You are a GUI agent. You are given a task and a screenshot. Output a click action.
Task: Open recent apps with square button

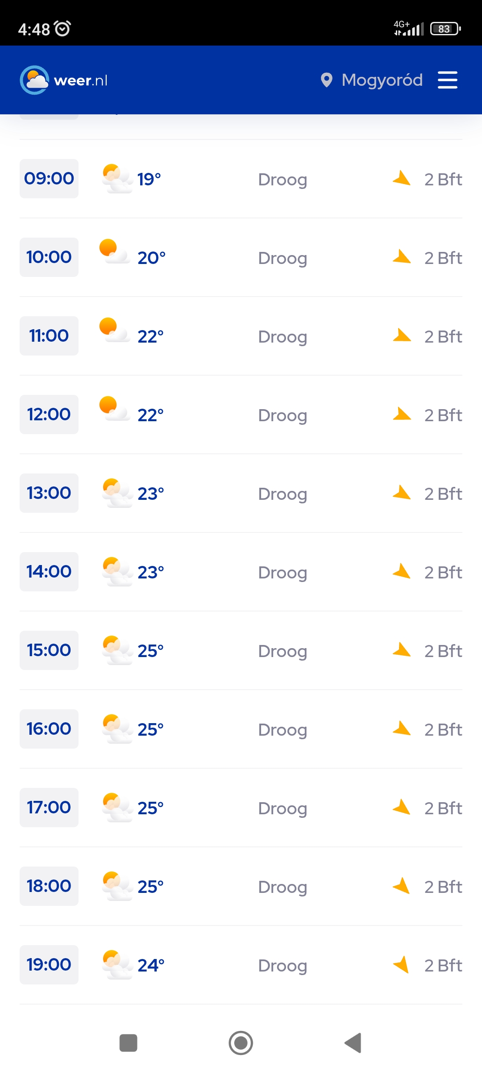click(129, 1043)
